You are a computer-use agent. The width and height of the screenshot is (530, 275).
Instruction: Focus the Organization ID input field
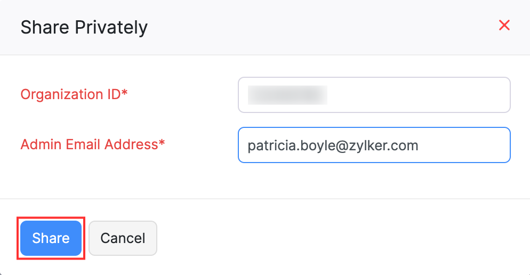click(x=416, y=95)
